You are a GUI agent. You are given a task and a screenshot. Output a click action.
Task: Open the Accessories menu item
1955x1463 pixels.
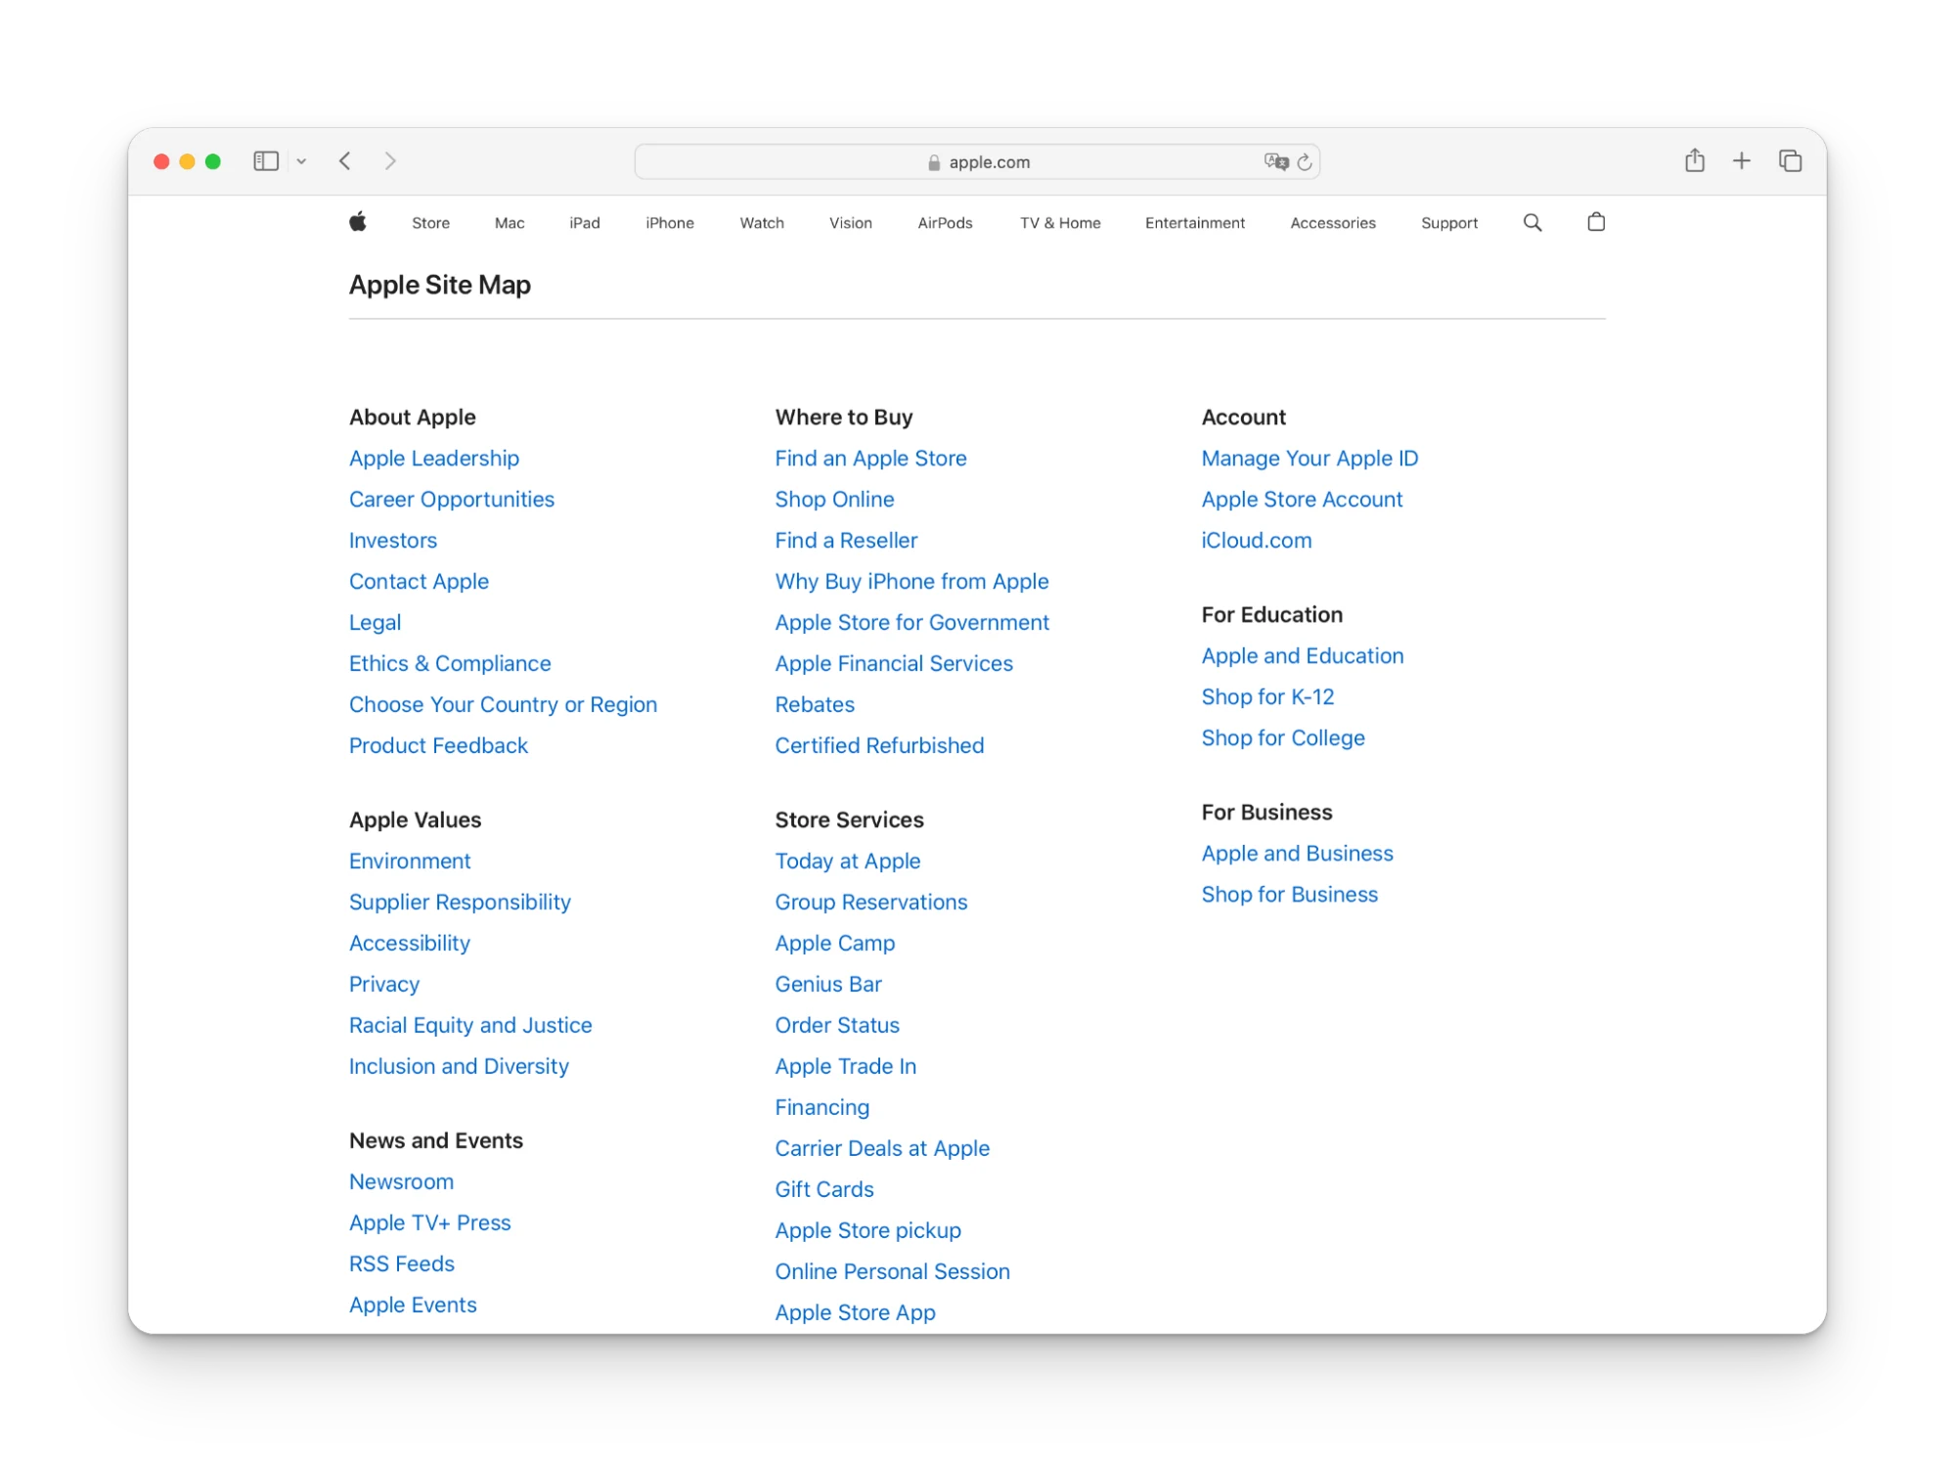tap(1333, 223)
